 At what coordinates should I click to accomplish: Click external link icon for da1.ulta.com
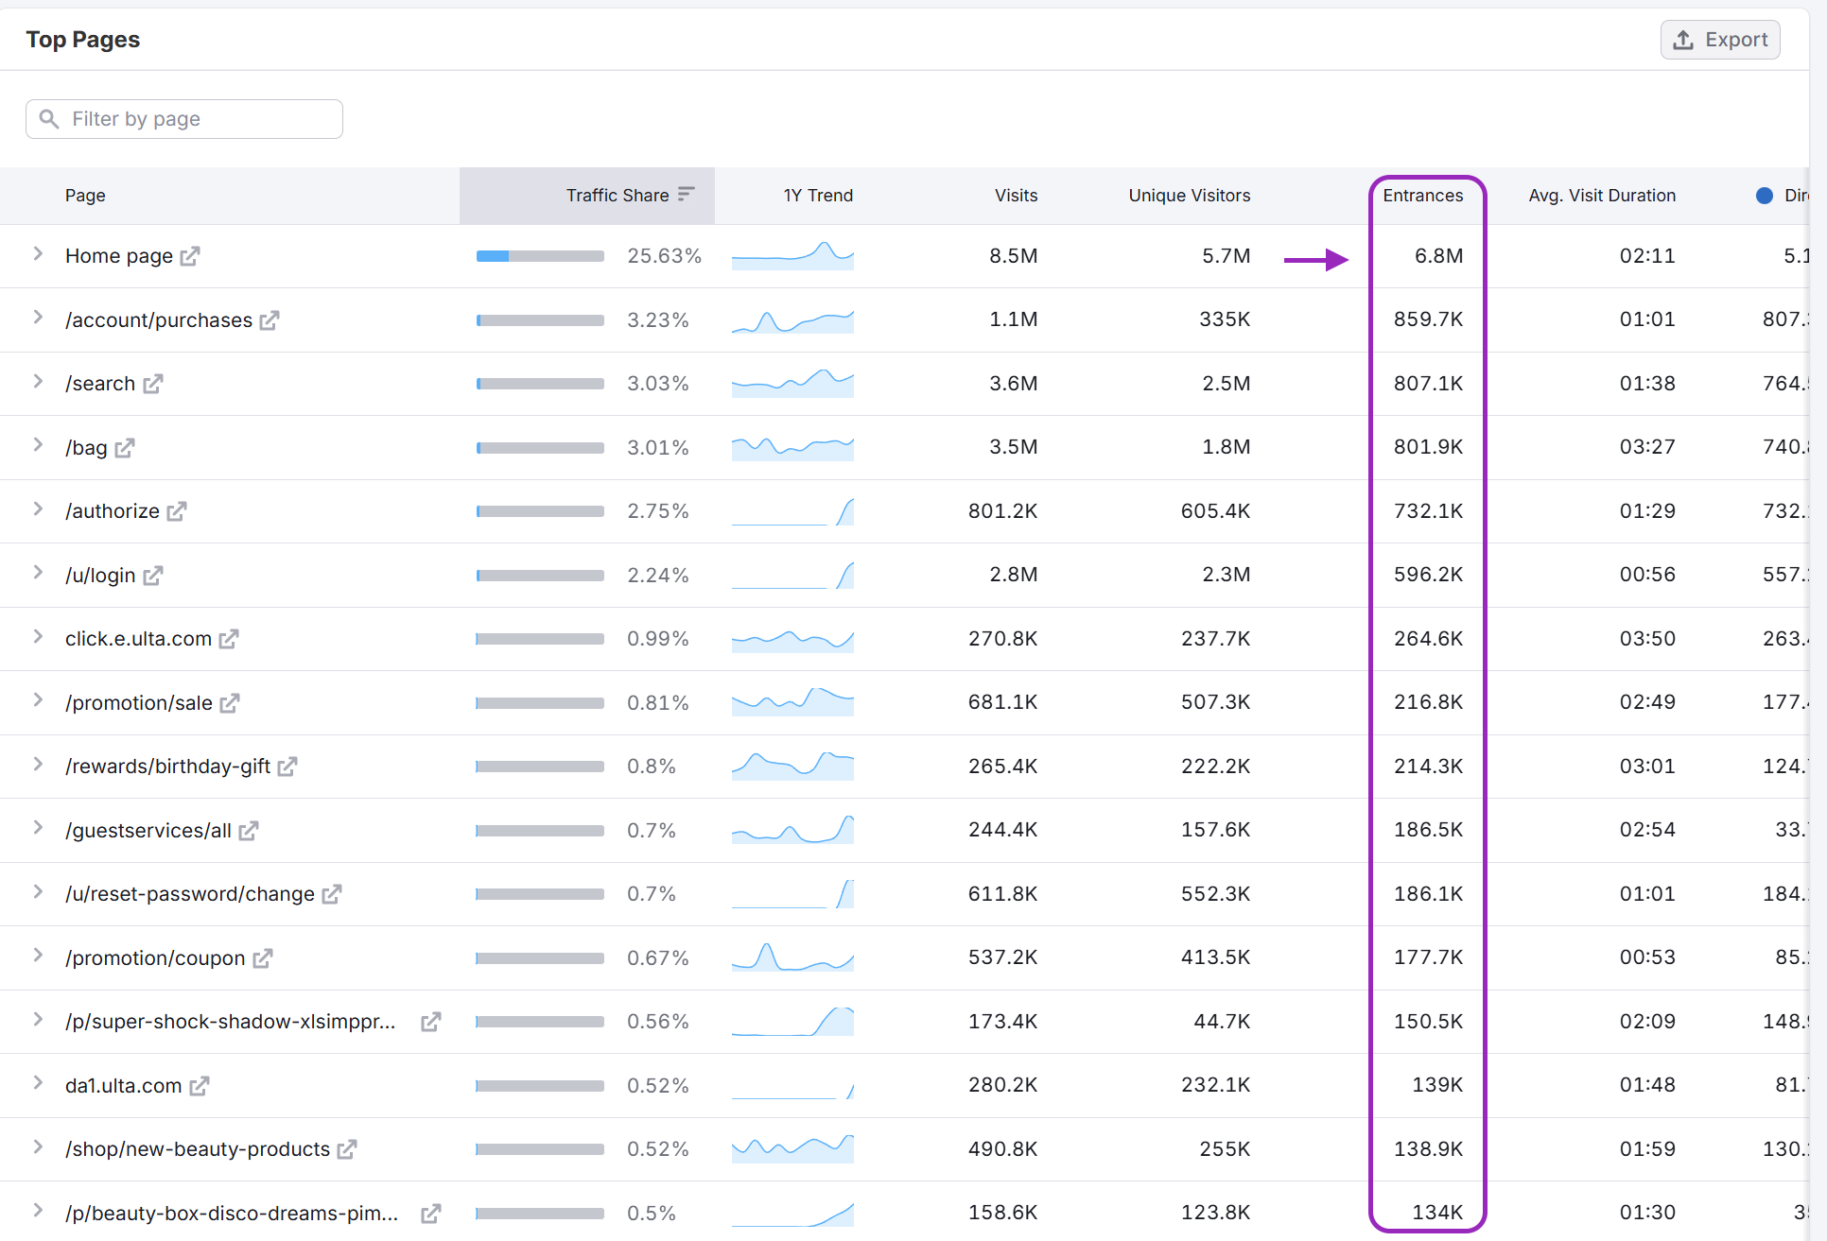pos(200,1086)
